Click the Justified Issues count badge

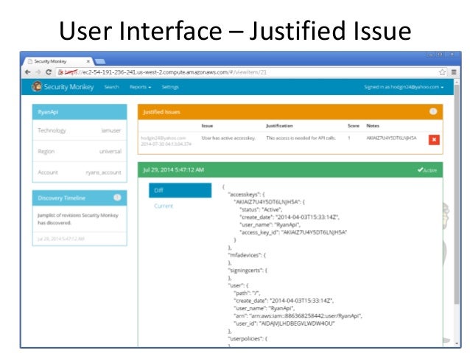pos(433,111)
